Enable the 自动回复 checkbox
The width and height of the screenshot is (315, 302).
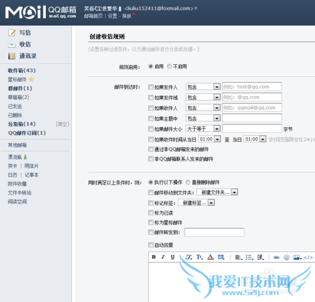151,245
